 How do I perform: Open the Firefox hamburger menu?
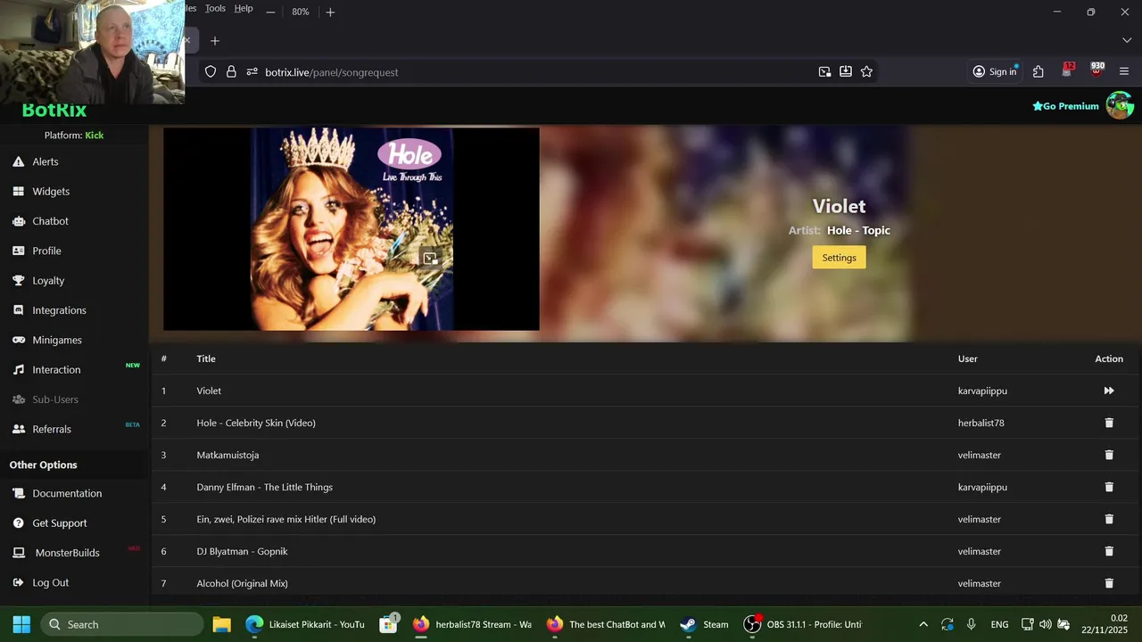point(1124,72)
